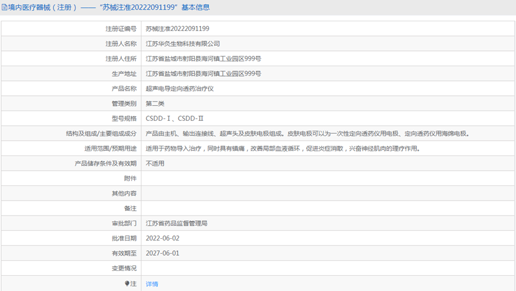
Task: Select approver 江苏省药品监督管理局
Action: [177, 224]
